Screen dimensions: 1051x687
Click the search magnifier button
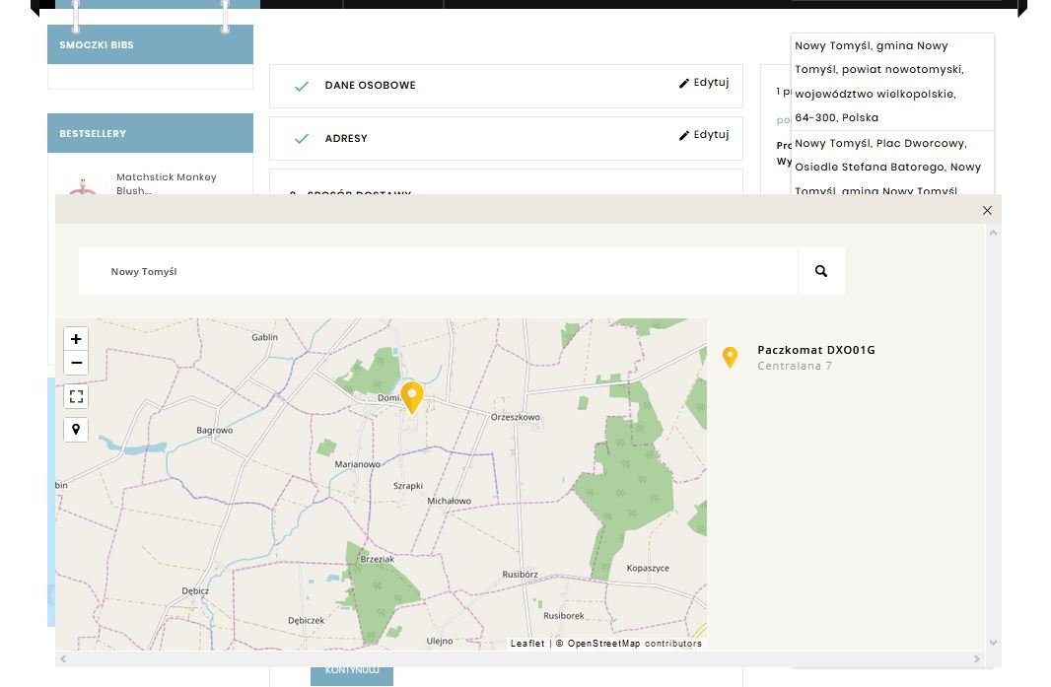pos(821,271)
